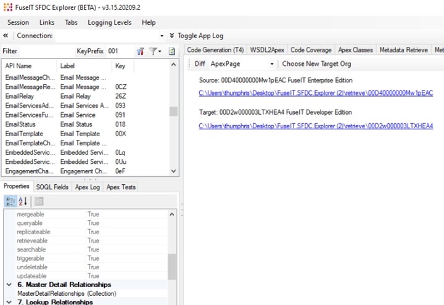Open the Tabs menu
The width and height of the screenshot is (444, 305).
(x=71, y=22)
